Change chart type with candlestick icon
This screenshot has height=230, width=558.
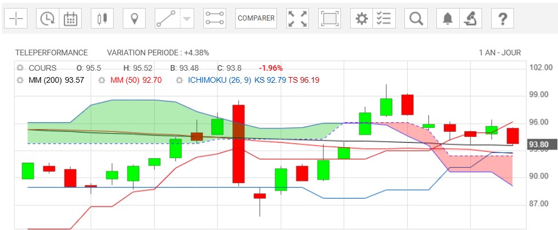pos(102,18)
